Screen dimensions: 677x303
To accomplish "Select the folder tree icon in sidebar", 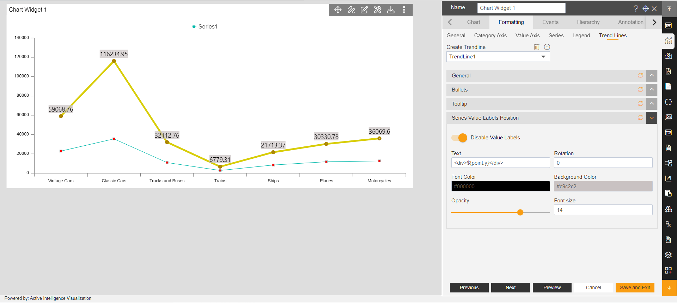I will coord(668,163).
